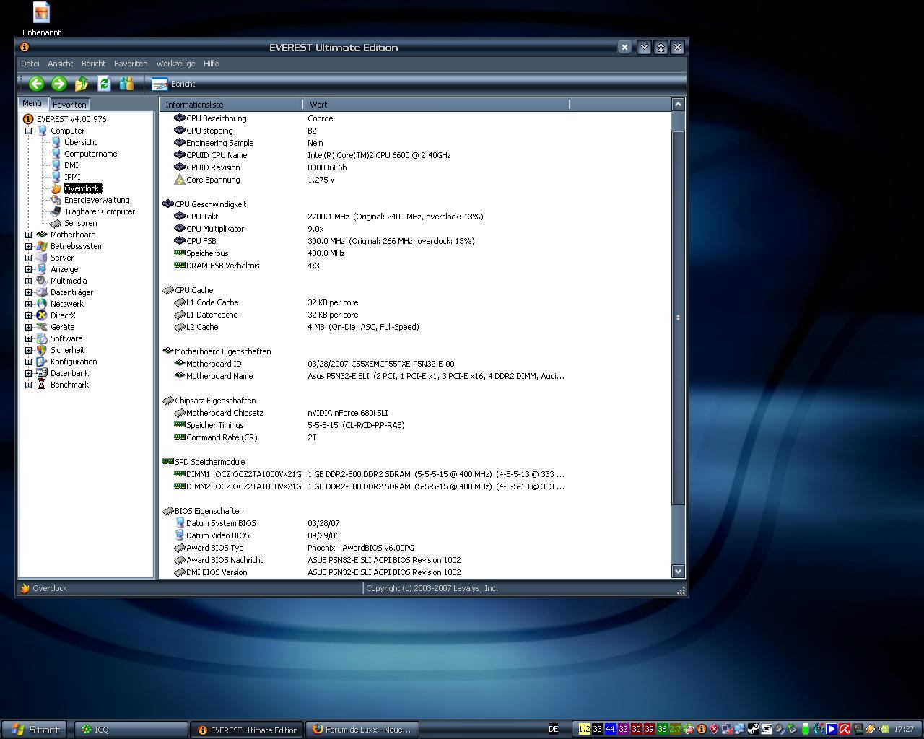Click the vertical scrollbar thumb

[x=678, y=318]
